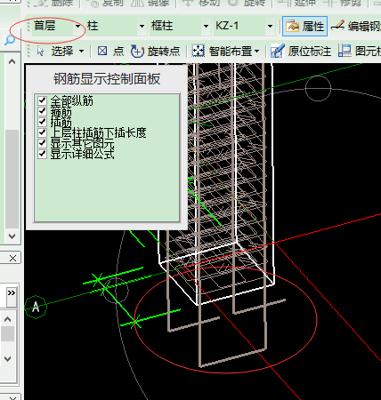Select the 旋转点 rotate point tool
Screen dimensions: 381x400
(x=155, y=52)
